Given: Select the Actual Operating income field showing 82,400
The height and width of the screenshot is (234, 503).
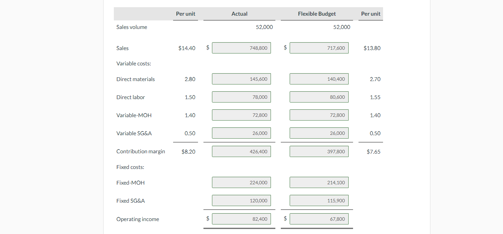Looking at the screenshot, I should pyautogui.click(x=241, y=219).
